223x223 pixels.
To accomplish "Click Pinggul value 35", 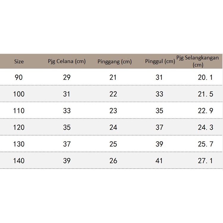I will [159, 111].
